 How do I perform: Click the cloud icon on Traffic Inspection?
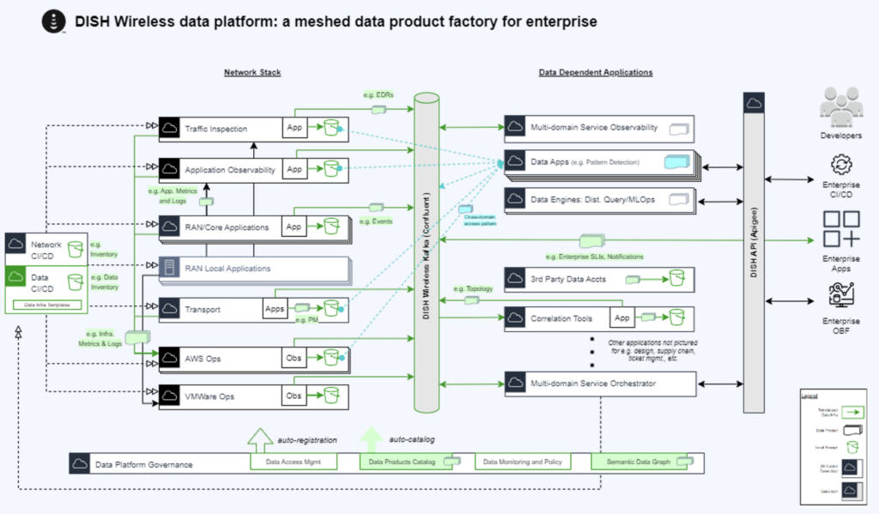pos(168,127)
